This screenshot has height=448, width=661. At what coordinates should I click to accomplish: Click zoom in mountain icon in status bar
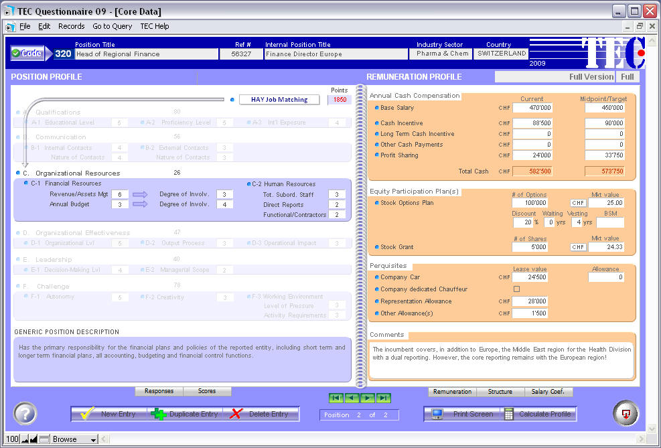pyautogui.click(x=33, y=439)
